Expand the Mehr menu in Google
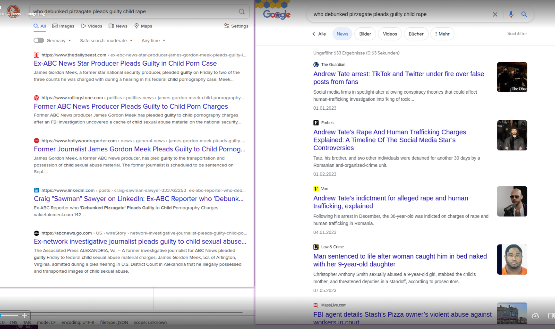Image resolution: width=555 pixels, height=329 pixels. point(442,34)
